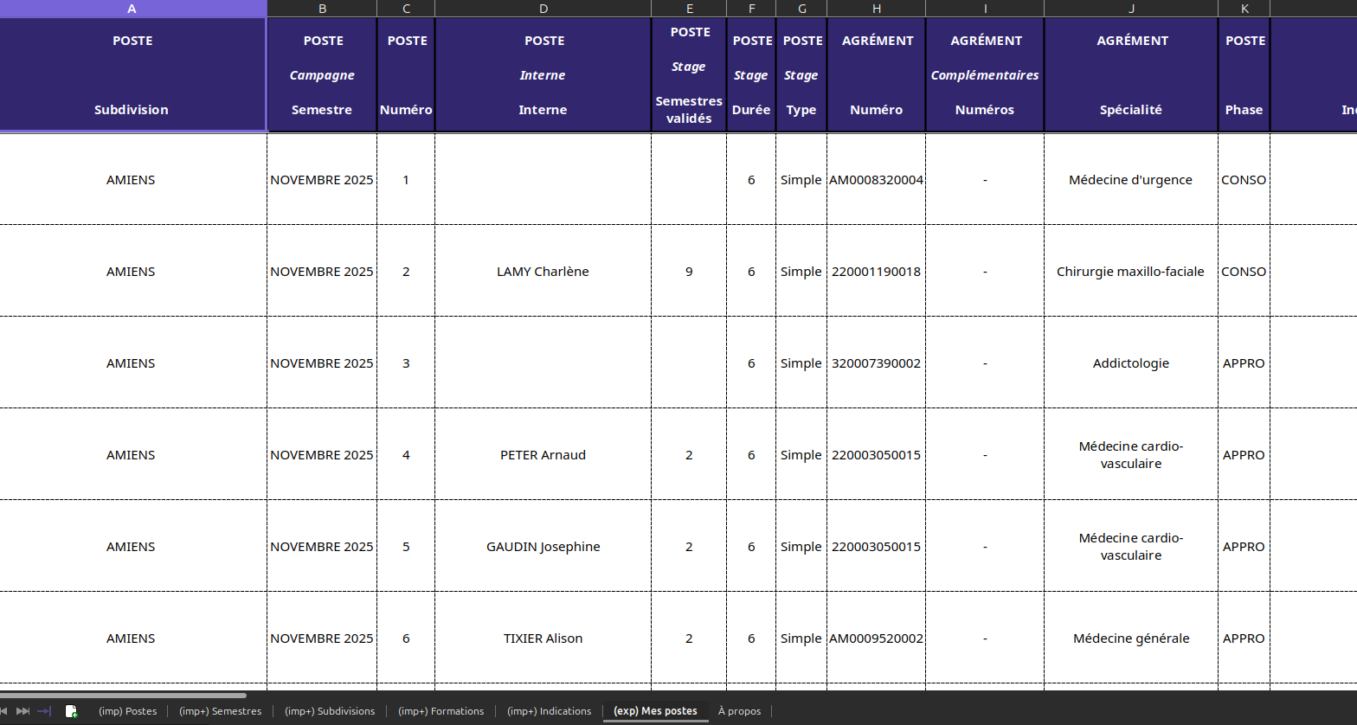
Task: Select column B header
Action: [322, 9]
